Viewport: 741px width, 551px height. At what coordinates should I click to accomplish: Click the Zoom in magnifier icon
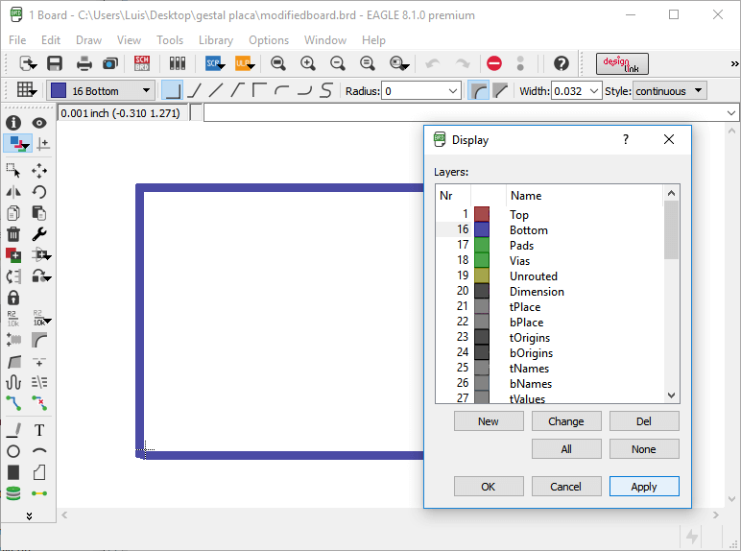pyautogui.click(x=308, y=63)
